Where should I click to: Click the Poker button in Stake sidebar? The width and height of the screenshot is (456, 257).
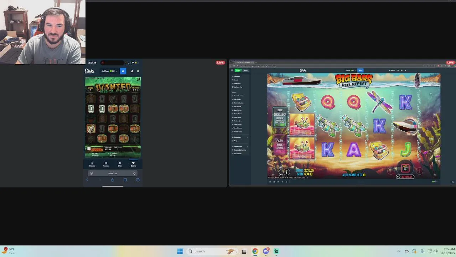(246, 70)
